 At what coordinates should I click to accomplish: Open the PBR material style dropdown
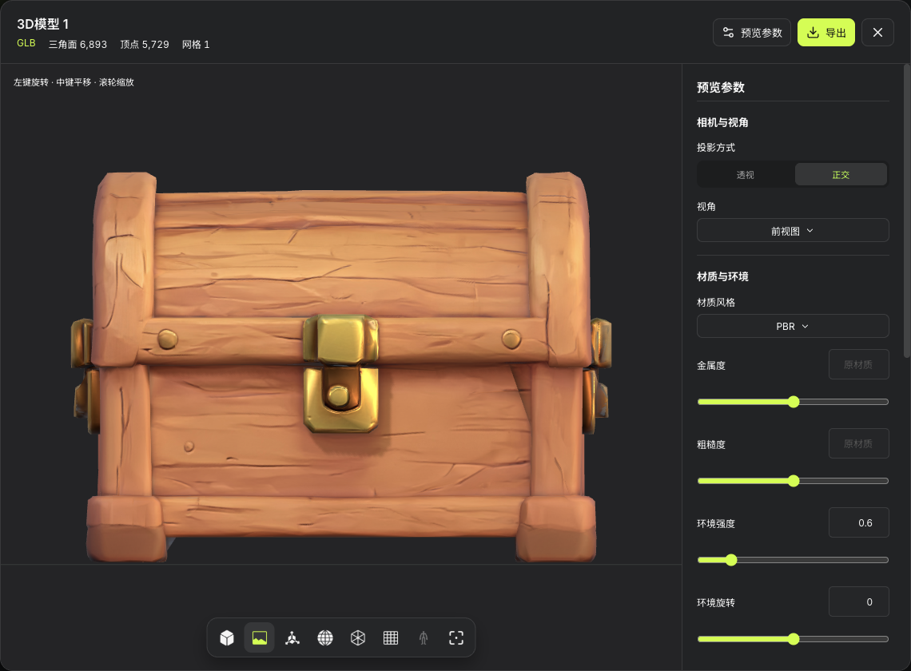click(793, 327)
